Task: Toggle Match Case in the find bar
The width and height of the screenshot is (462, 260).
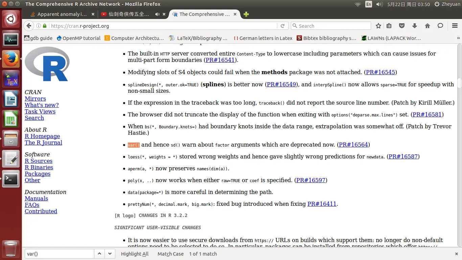Action: click(x=170, y=254)
